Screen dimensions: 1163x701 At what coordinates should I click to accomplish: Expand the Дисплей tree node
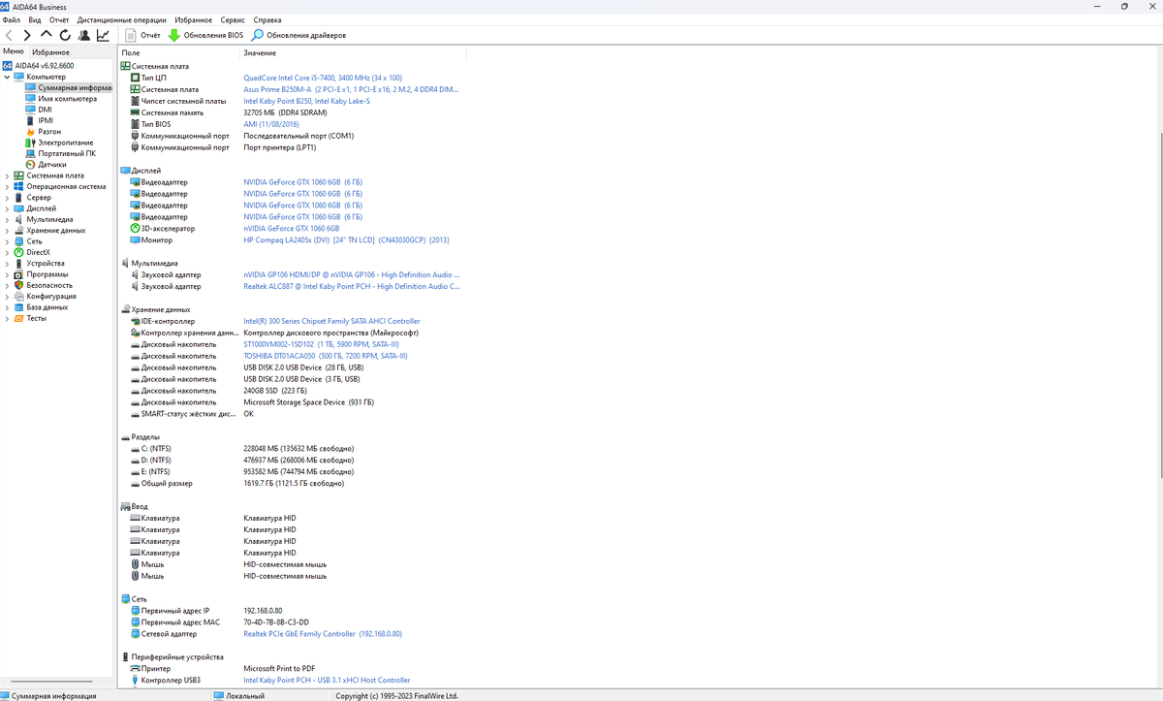[7, 208]
